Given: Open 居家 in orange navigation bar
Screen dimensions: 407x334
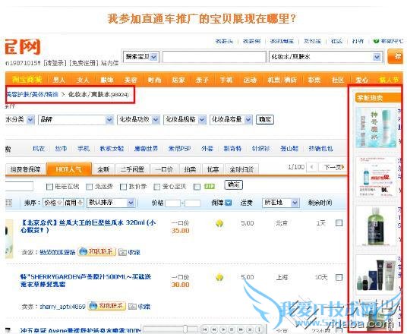Looking at the screenshot, I should click(178, 80).
